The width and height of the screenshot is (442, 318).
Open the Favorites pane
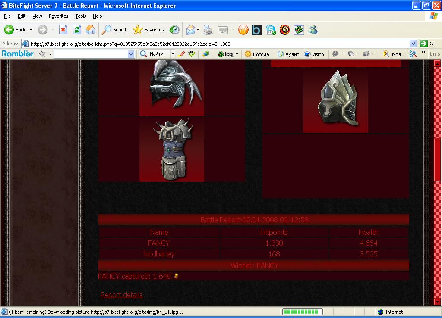148,30
